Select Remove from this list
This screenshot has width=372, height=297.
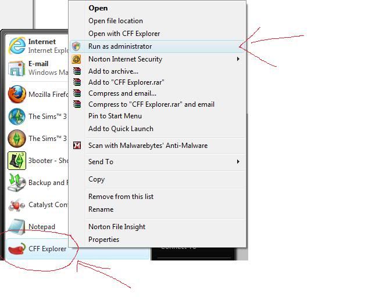121,197
